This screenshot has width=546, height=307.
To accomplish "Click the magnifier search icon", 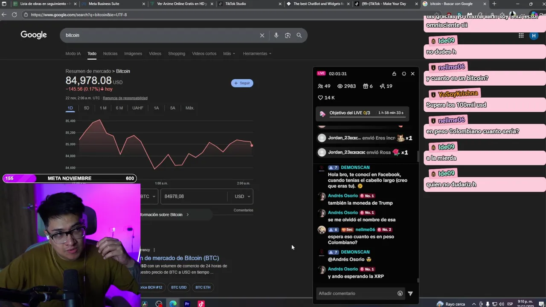I will [299, 35].
